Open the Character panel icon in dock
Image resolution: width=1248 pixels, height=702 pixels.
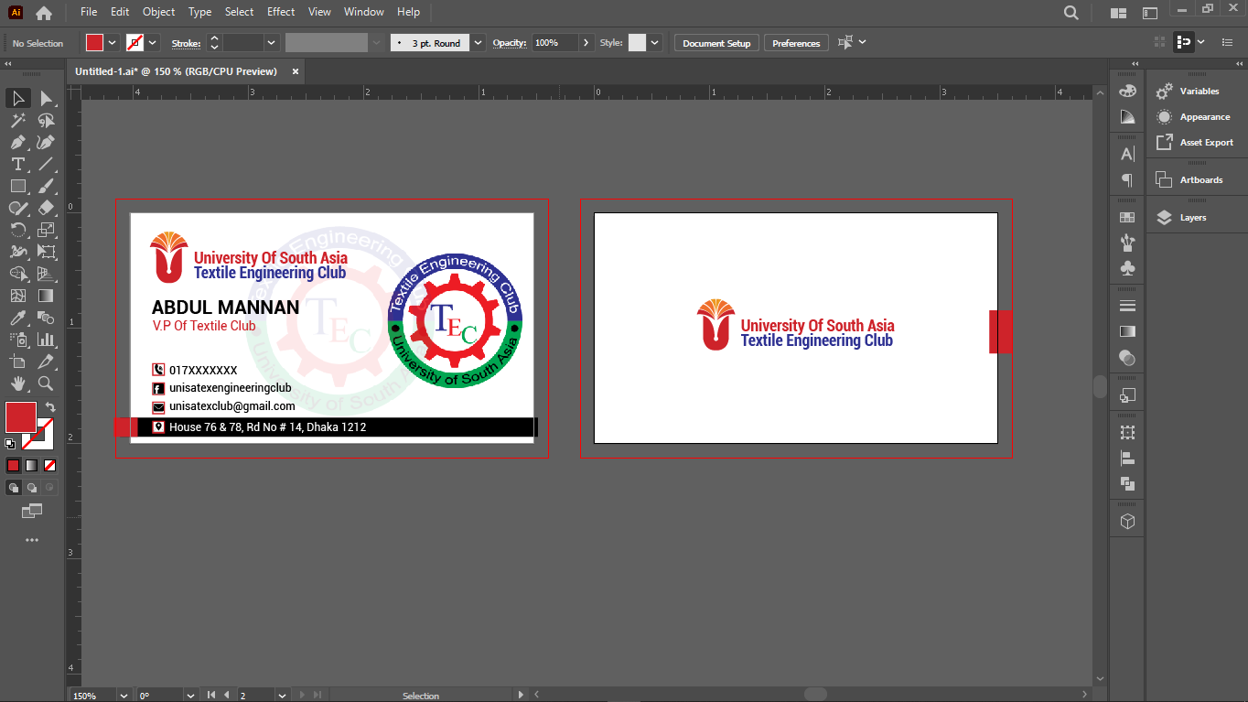point(1127,154)
